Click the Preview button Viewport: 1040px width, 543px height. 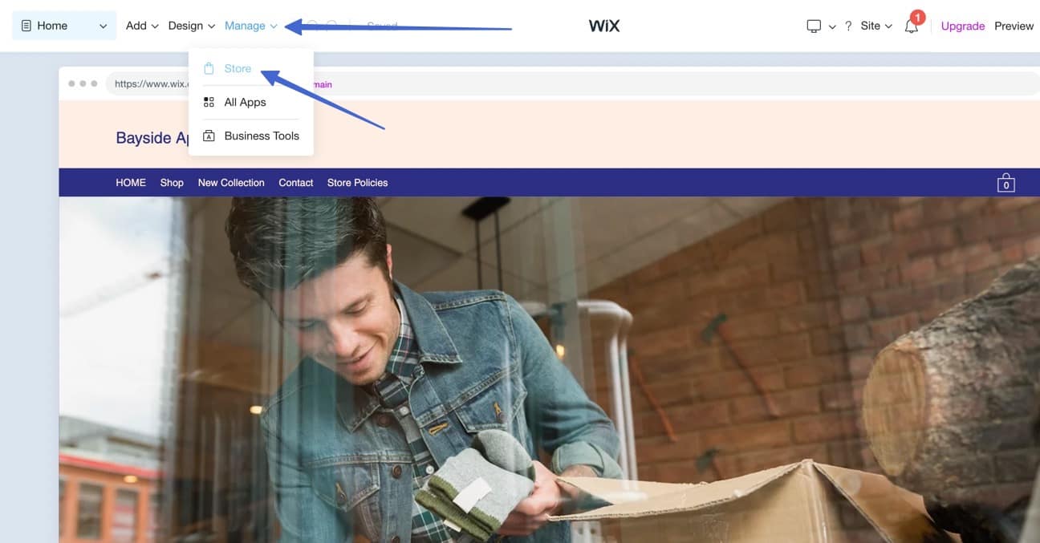[1014, 25]
